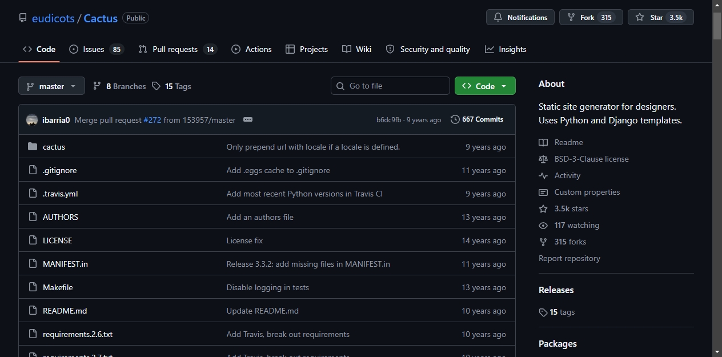
Task: Open the cactus folder
Action: [54, 147]
